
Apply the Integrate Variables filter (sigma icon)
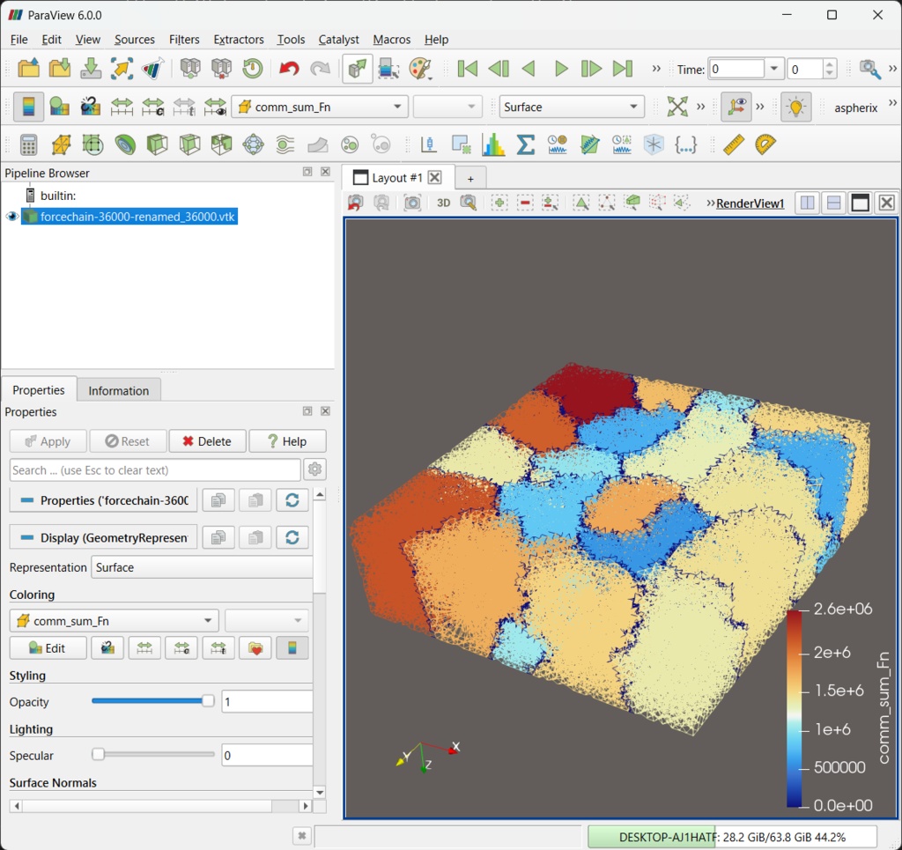(525, 144)
